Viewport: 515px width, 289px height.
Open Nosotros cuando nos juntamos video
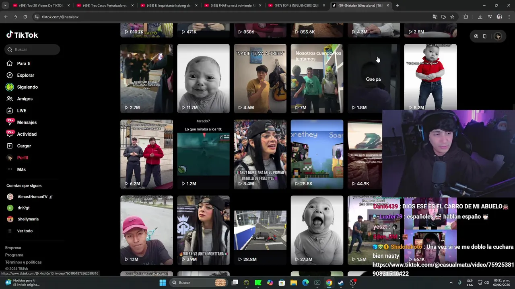[x=317, y=78]
